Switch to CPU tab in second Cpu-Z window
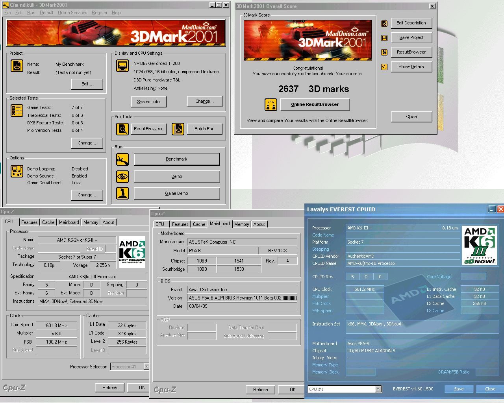This screenshot has height=403, width=504. tap(160, 224)
